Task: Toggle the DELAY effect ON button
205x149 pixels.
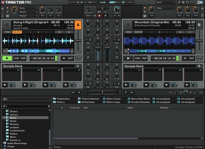Action: point(42,16)
